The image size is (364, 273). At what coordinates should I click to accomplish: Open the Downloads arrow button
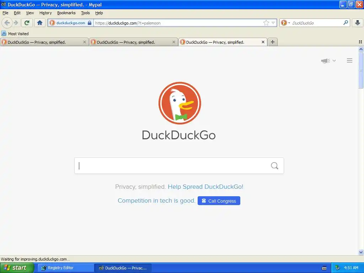(358, 23)
